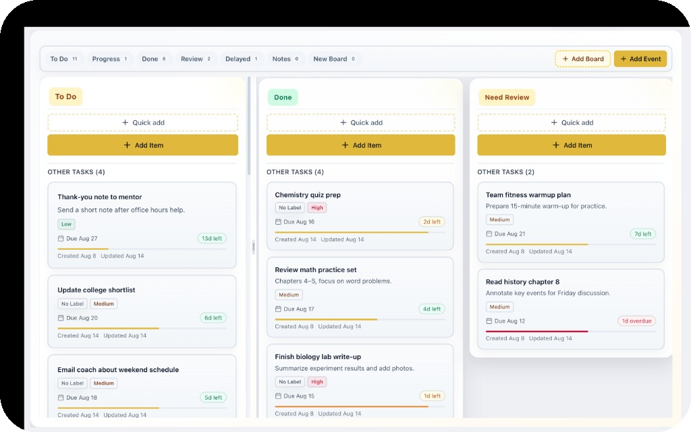Click calendar icon beside Due Aug 20
The width and height of the screenshot is (691, 432).
[61, 318]
